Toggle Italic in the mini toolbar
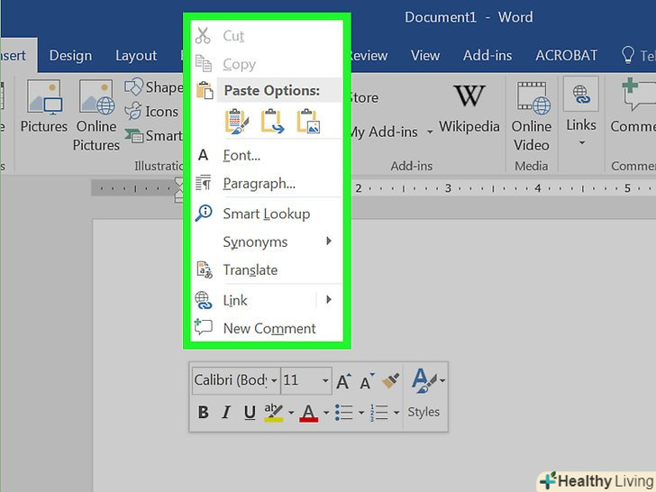Image resolution: width=656 pixels, height=492 pixels. tap(226, 413)
